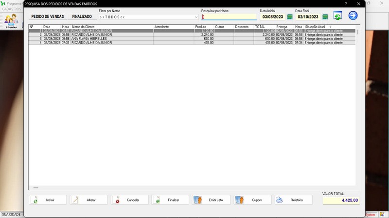Image resolution: width=389 pixels, height=218 pixels.
Task: Click the Emitir Jato button
Action: pos(211,200)
